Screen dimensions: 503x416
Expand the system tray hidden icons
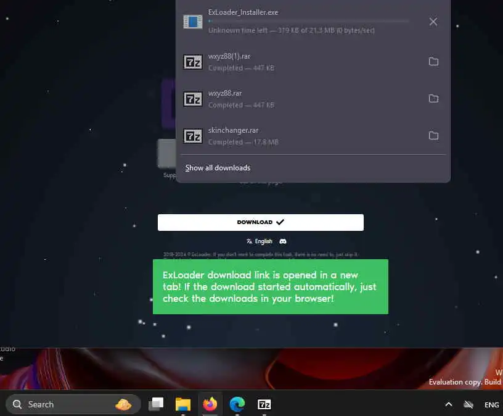(449, 404)
